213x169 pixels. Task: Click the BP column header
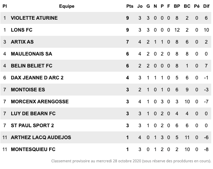[x=177, y=6]
